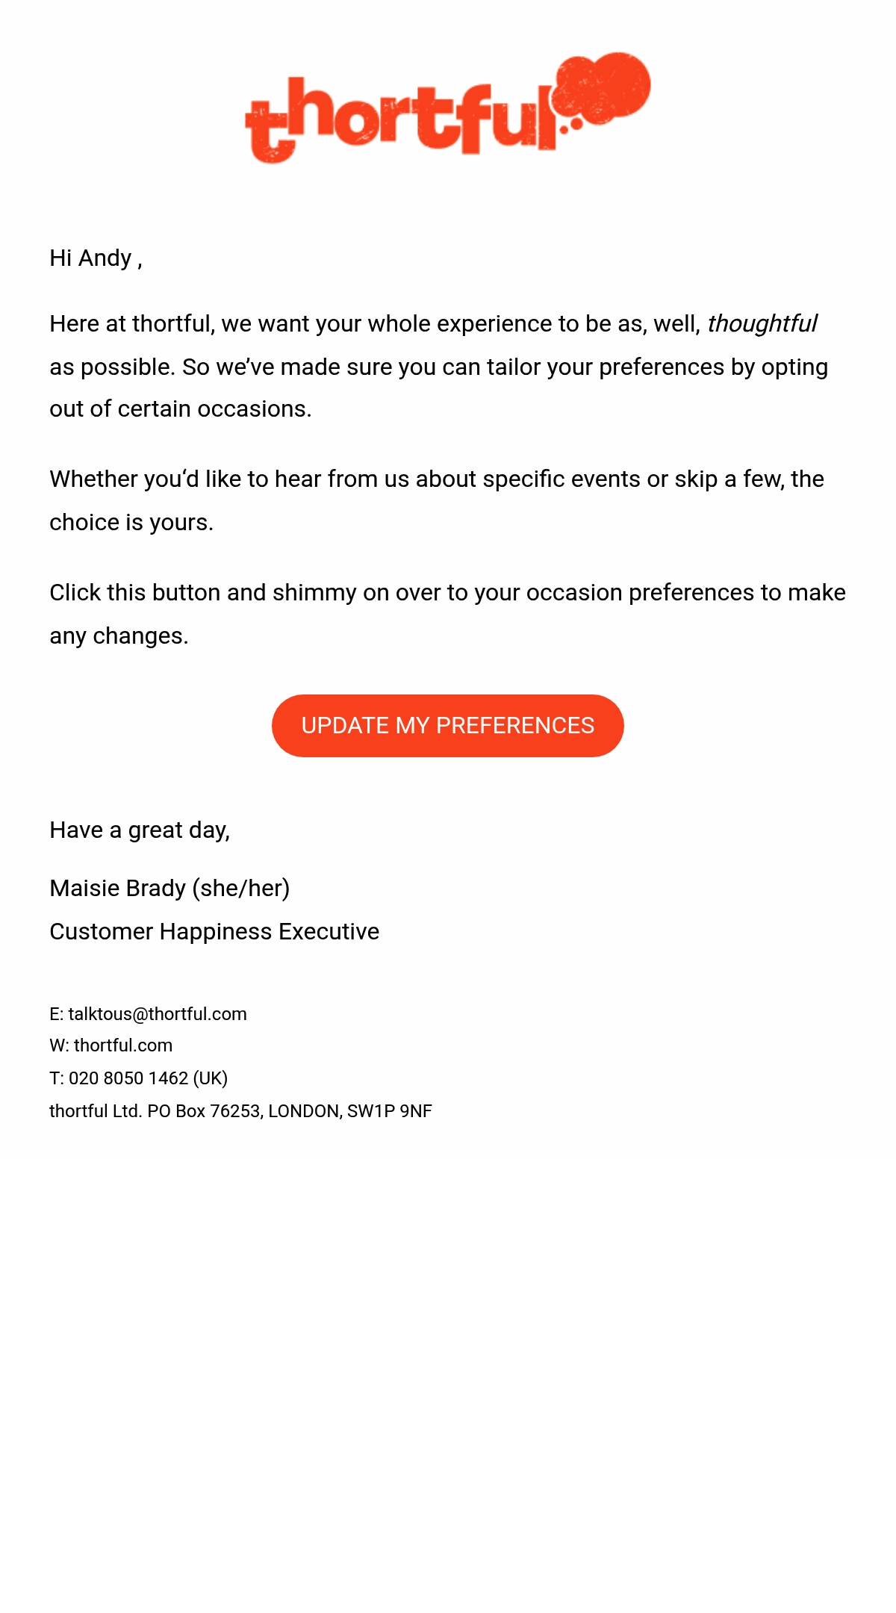Open the thortful.com website link
This screenshot has height=1613, width=896.
tap(123, 1045)
